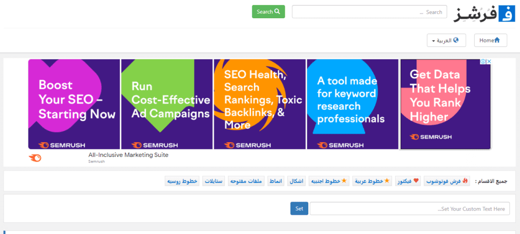Open the All-Inclusive Marketing Suite link
The image size is (520, 234).
(128, 155)
